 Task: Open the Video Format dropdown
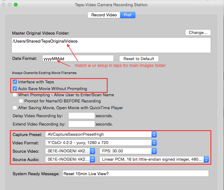coord(101,143)
